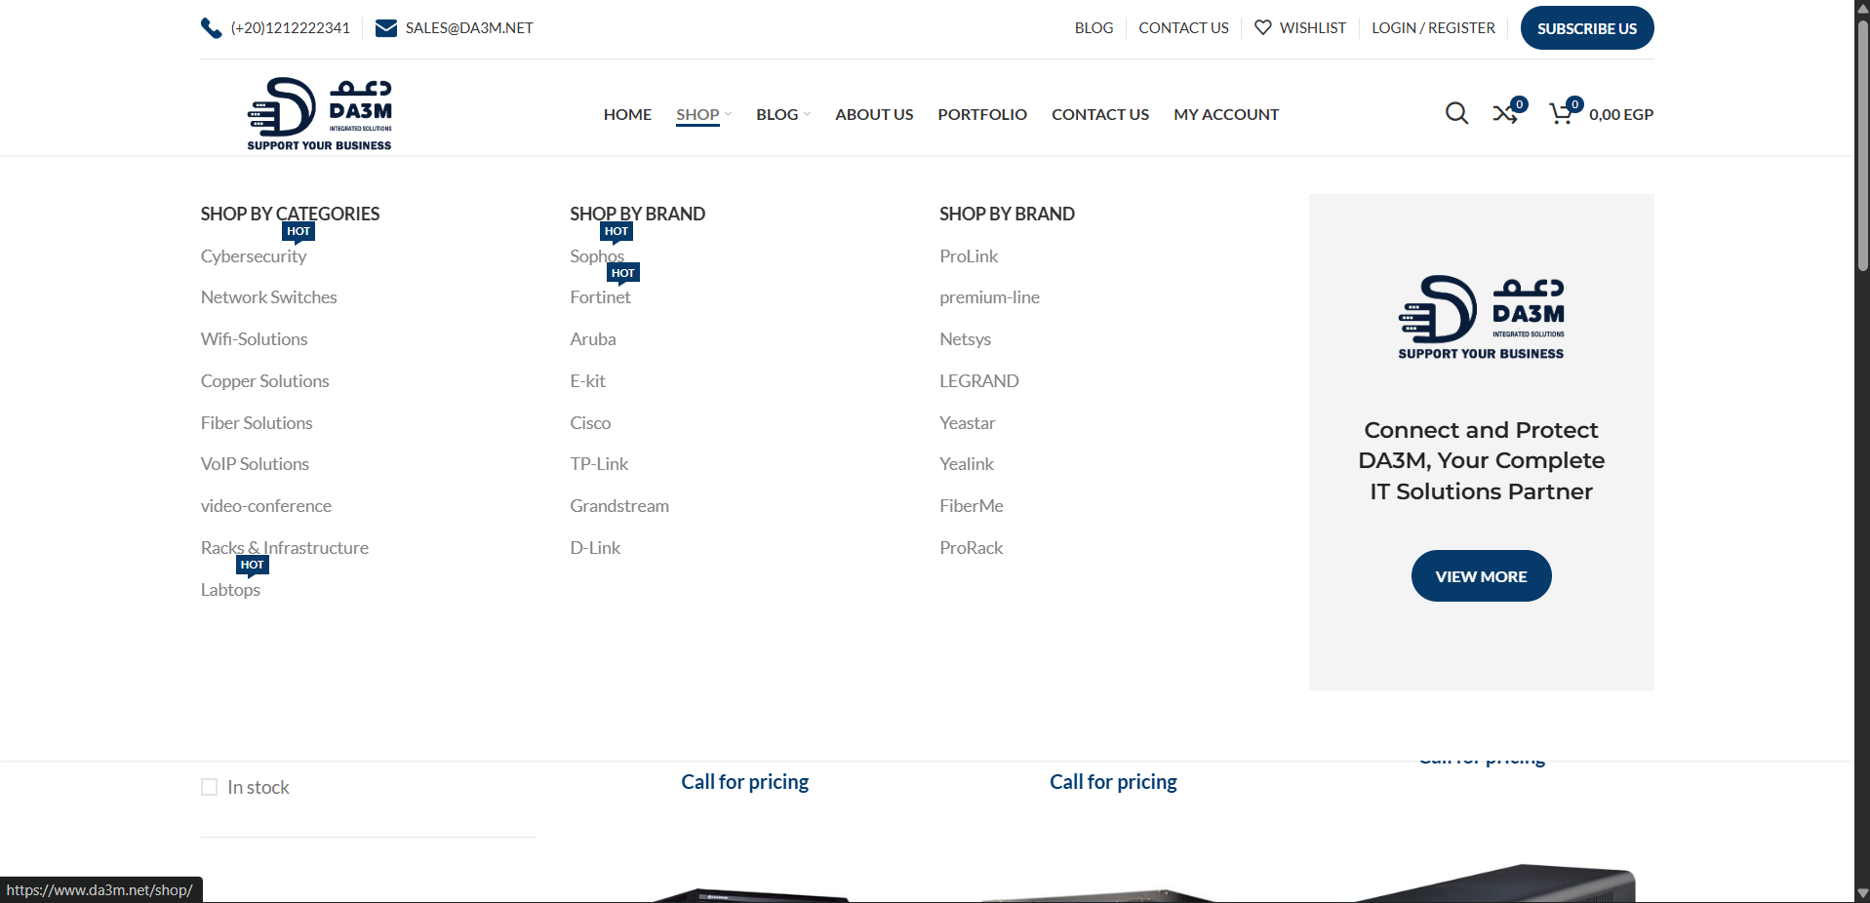The image size is (1870, 903).
Task: Open CONTACT US in main navigation
Action: [x=1100, y=114]
